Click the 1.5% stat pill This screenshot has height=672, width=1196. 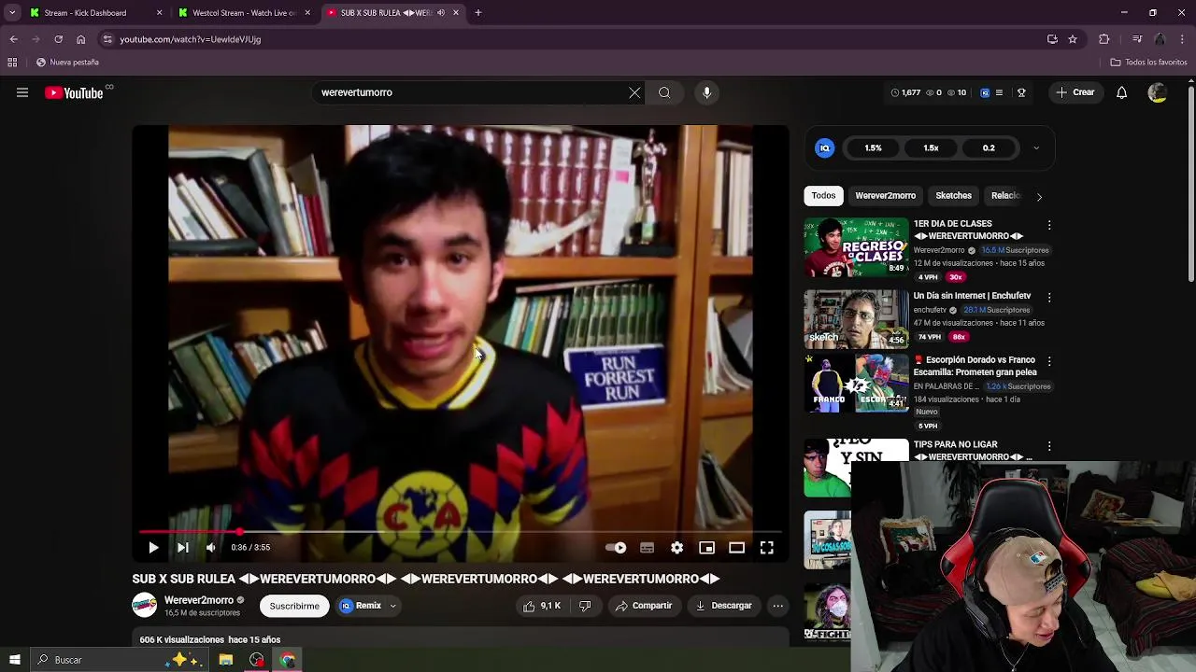873,147
